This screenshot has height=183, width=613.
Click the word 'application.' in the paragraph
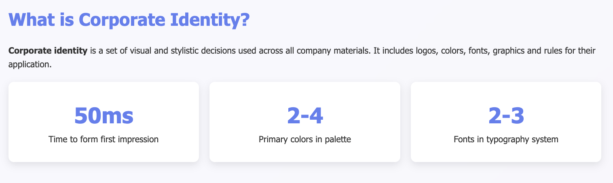point(30,64)
